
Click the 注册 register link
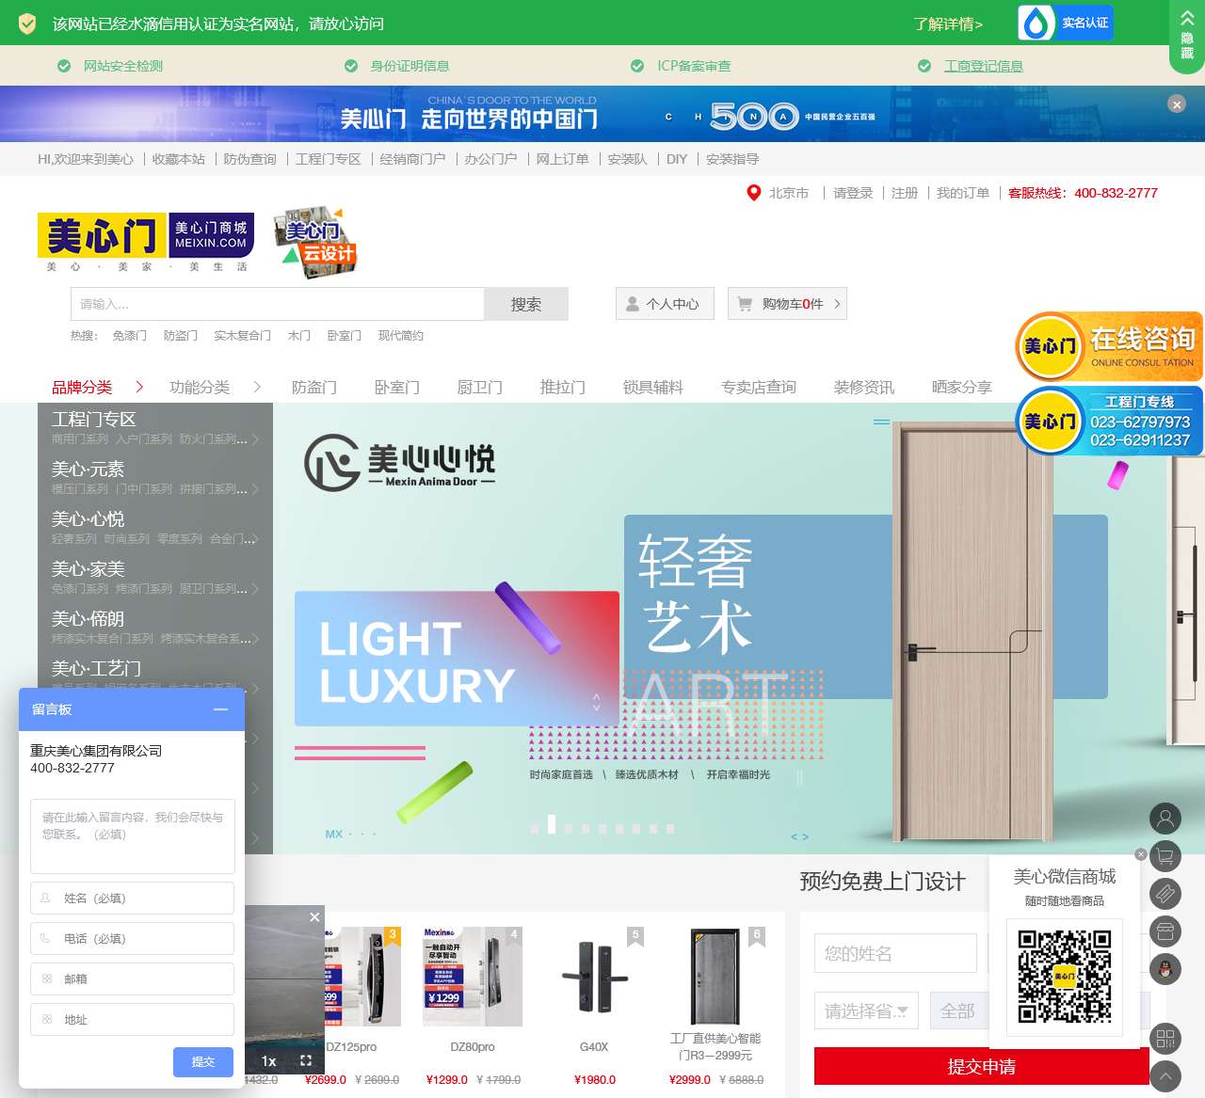[x=905, y=193]
